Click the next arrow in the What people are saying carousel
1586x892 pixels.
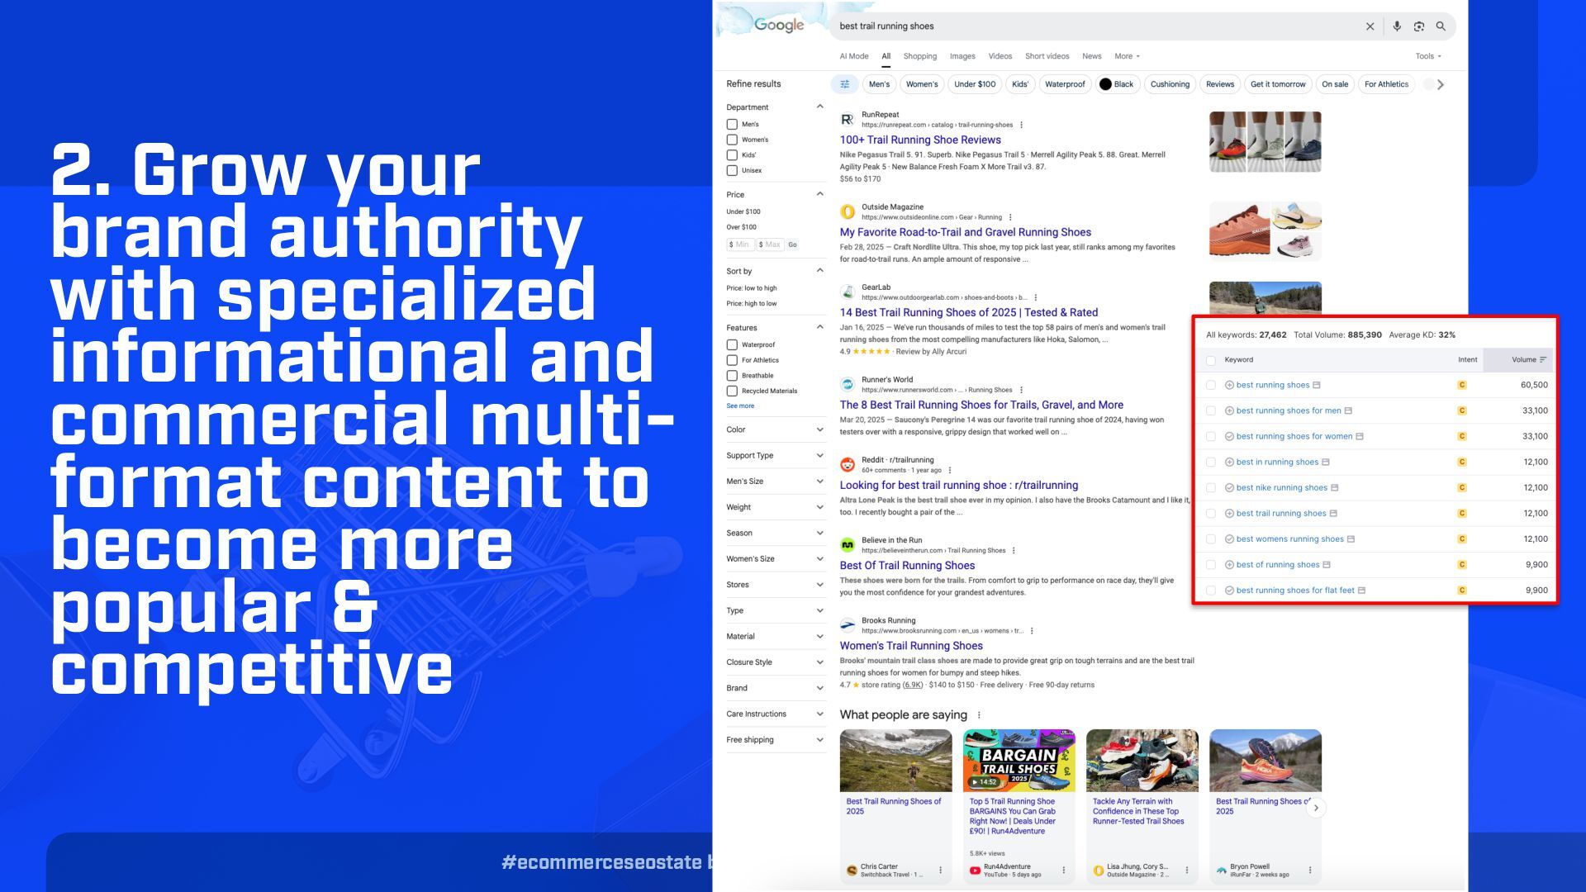click(x=1316, y=808)
